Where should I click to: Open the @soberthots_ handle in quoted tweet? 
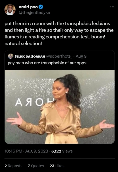click(59, 56)
